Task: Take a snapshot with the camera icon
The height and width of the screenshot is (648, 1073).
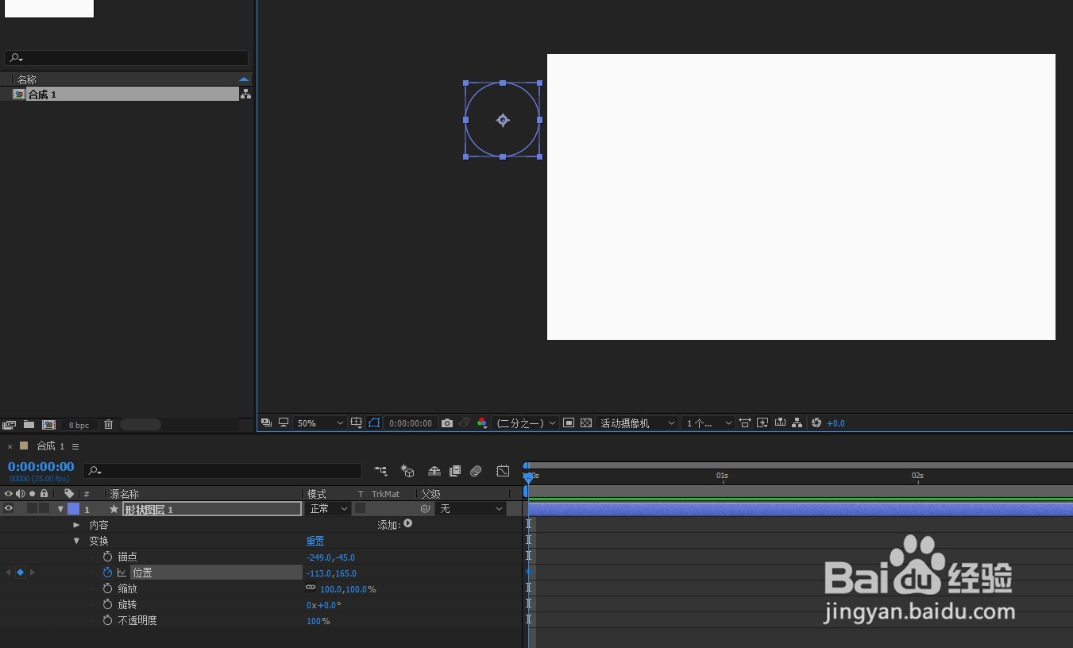Action: (447, 423)
